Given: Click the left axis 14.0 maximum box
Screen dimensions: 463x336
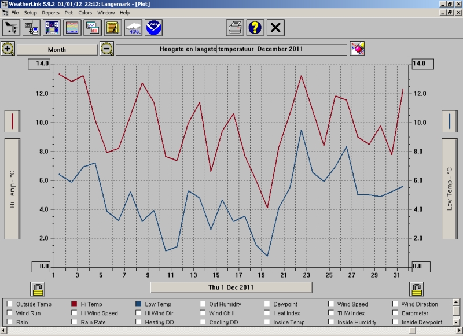Looking at the screenshot, I should pos(39,64).
